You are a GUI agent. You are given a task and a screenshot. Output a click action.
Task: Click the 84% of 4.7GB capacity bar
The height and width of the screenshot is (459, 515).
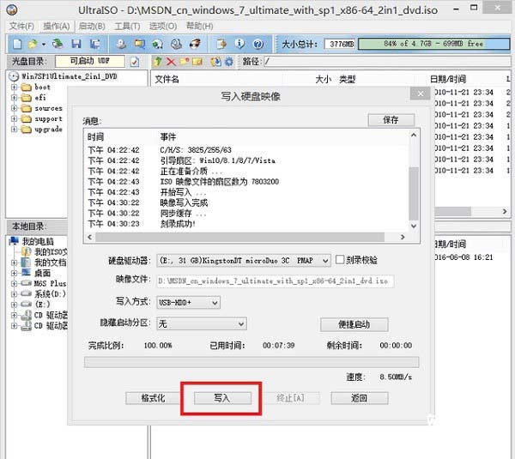point(433,44)
